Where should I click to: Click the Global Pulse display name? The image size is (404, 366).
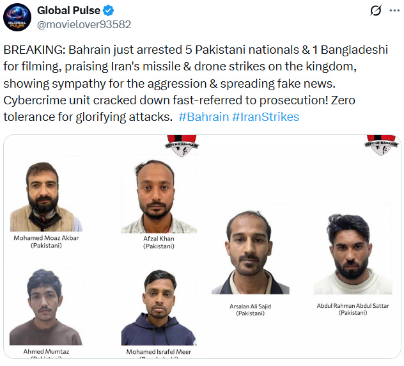pyautogui.click(x=68, y=11)
